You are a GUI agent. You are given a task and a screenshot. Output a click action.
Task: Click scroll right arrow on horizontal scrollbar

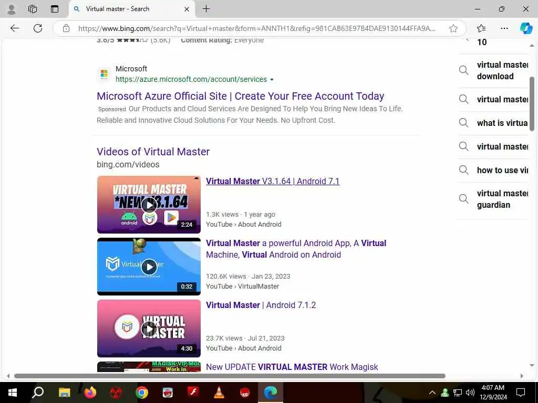[x=522, y=376]
